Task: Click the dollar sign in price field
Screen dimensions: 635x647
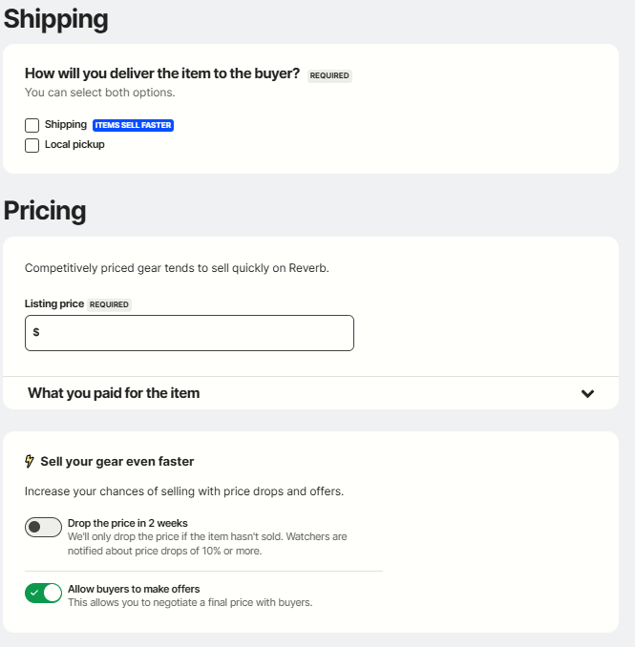Action: pos(36,332)
